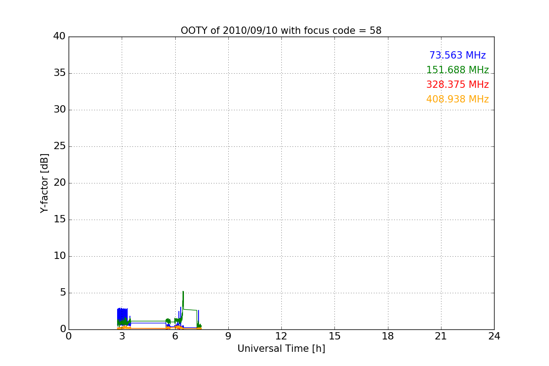Image resolution: width=549 pixels, height=366 pixels.
Task: Click the y-axis tick label '10'
Action: click(x=59, y=256)
